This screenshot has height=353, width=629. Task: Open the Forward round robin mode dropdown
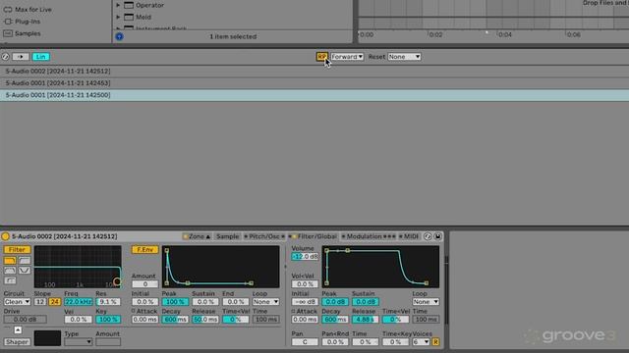pos(347,57)
